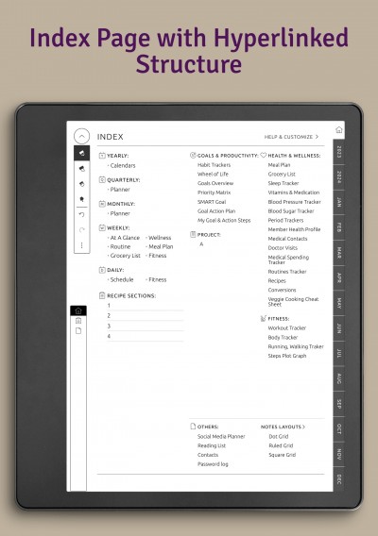Screen dimensions: 378x536
Task: Switch to the JAN month tab
Action: pos(338,202)
